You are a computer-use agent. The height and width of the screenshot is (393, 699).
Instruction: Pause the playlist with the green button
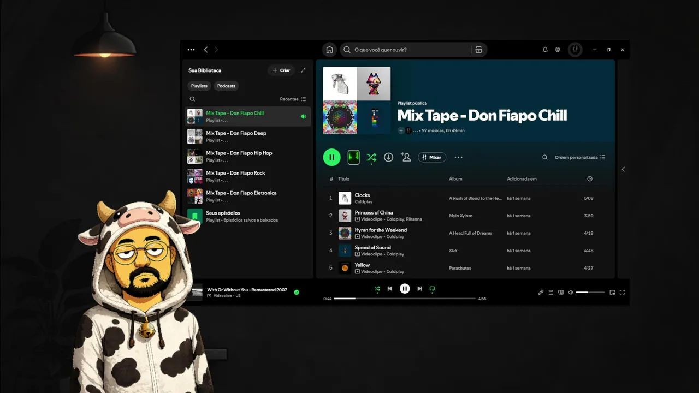point(332,157)
